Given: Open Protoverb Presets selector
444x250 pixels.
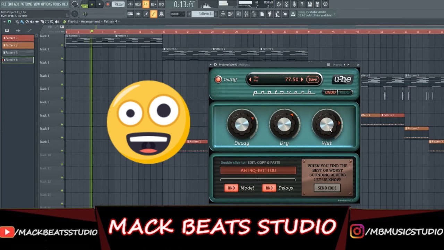Looking at the screenshot, I should [338, 65].
